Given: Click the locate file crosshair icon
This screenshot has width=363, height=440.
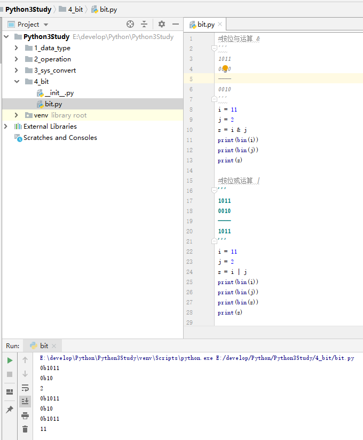Looking at the screenshot, I should [130, 24].
